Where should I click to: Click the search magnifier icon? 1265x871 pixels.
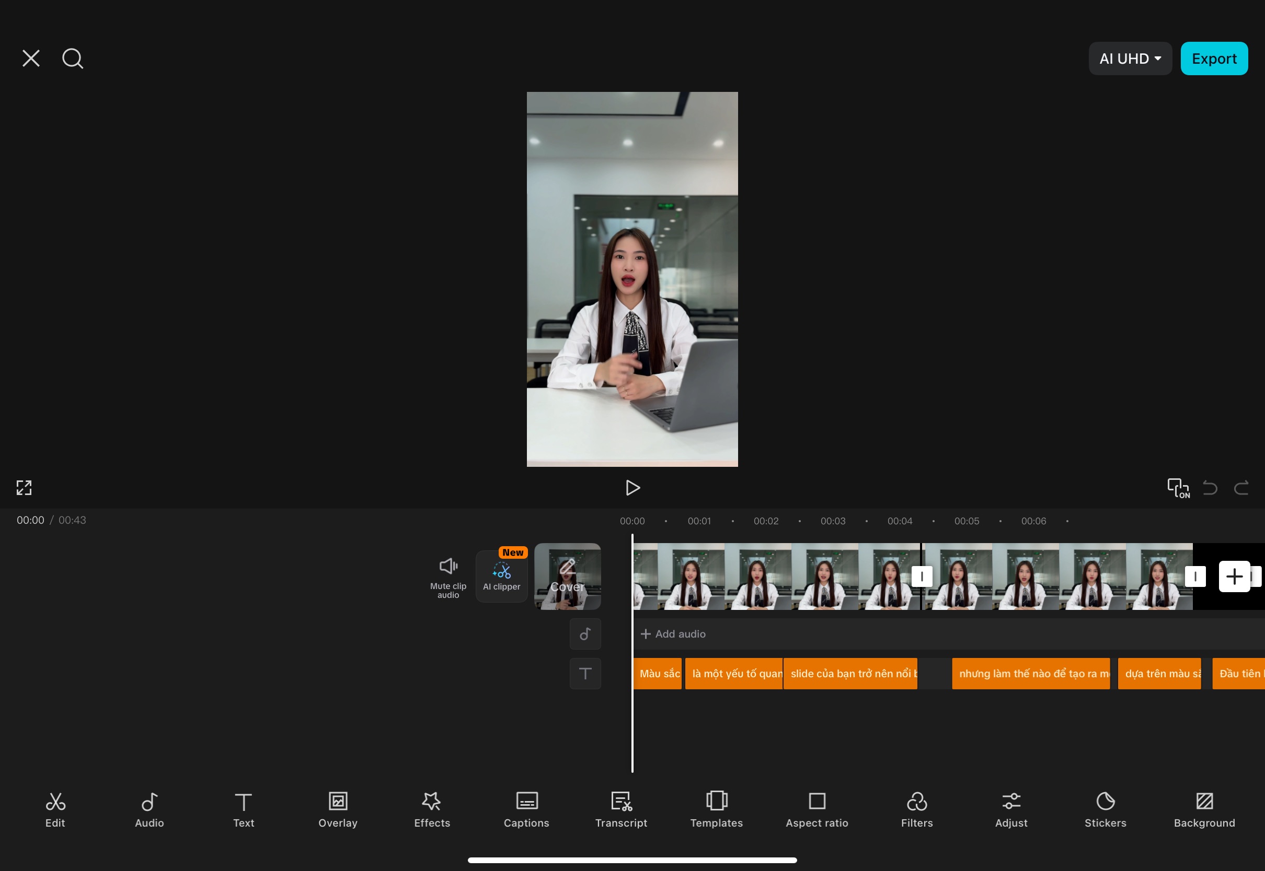pyautogui.click(x=73, y=58)
